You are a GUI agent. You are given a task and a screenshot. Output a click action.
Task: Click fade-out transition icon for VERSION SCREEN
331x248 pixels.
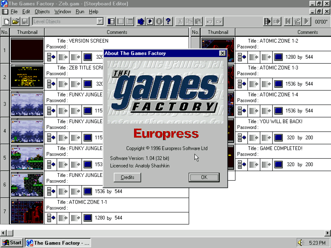click(76, 57)
